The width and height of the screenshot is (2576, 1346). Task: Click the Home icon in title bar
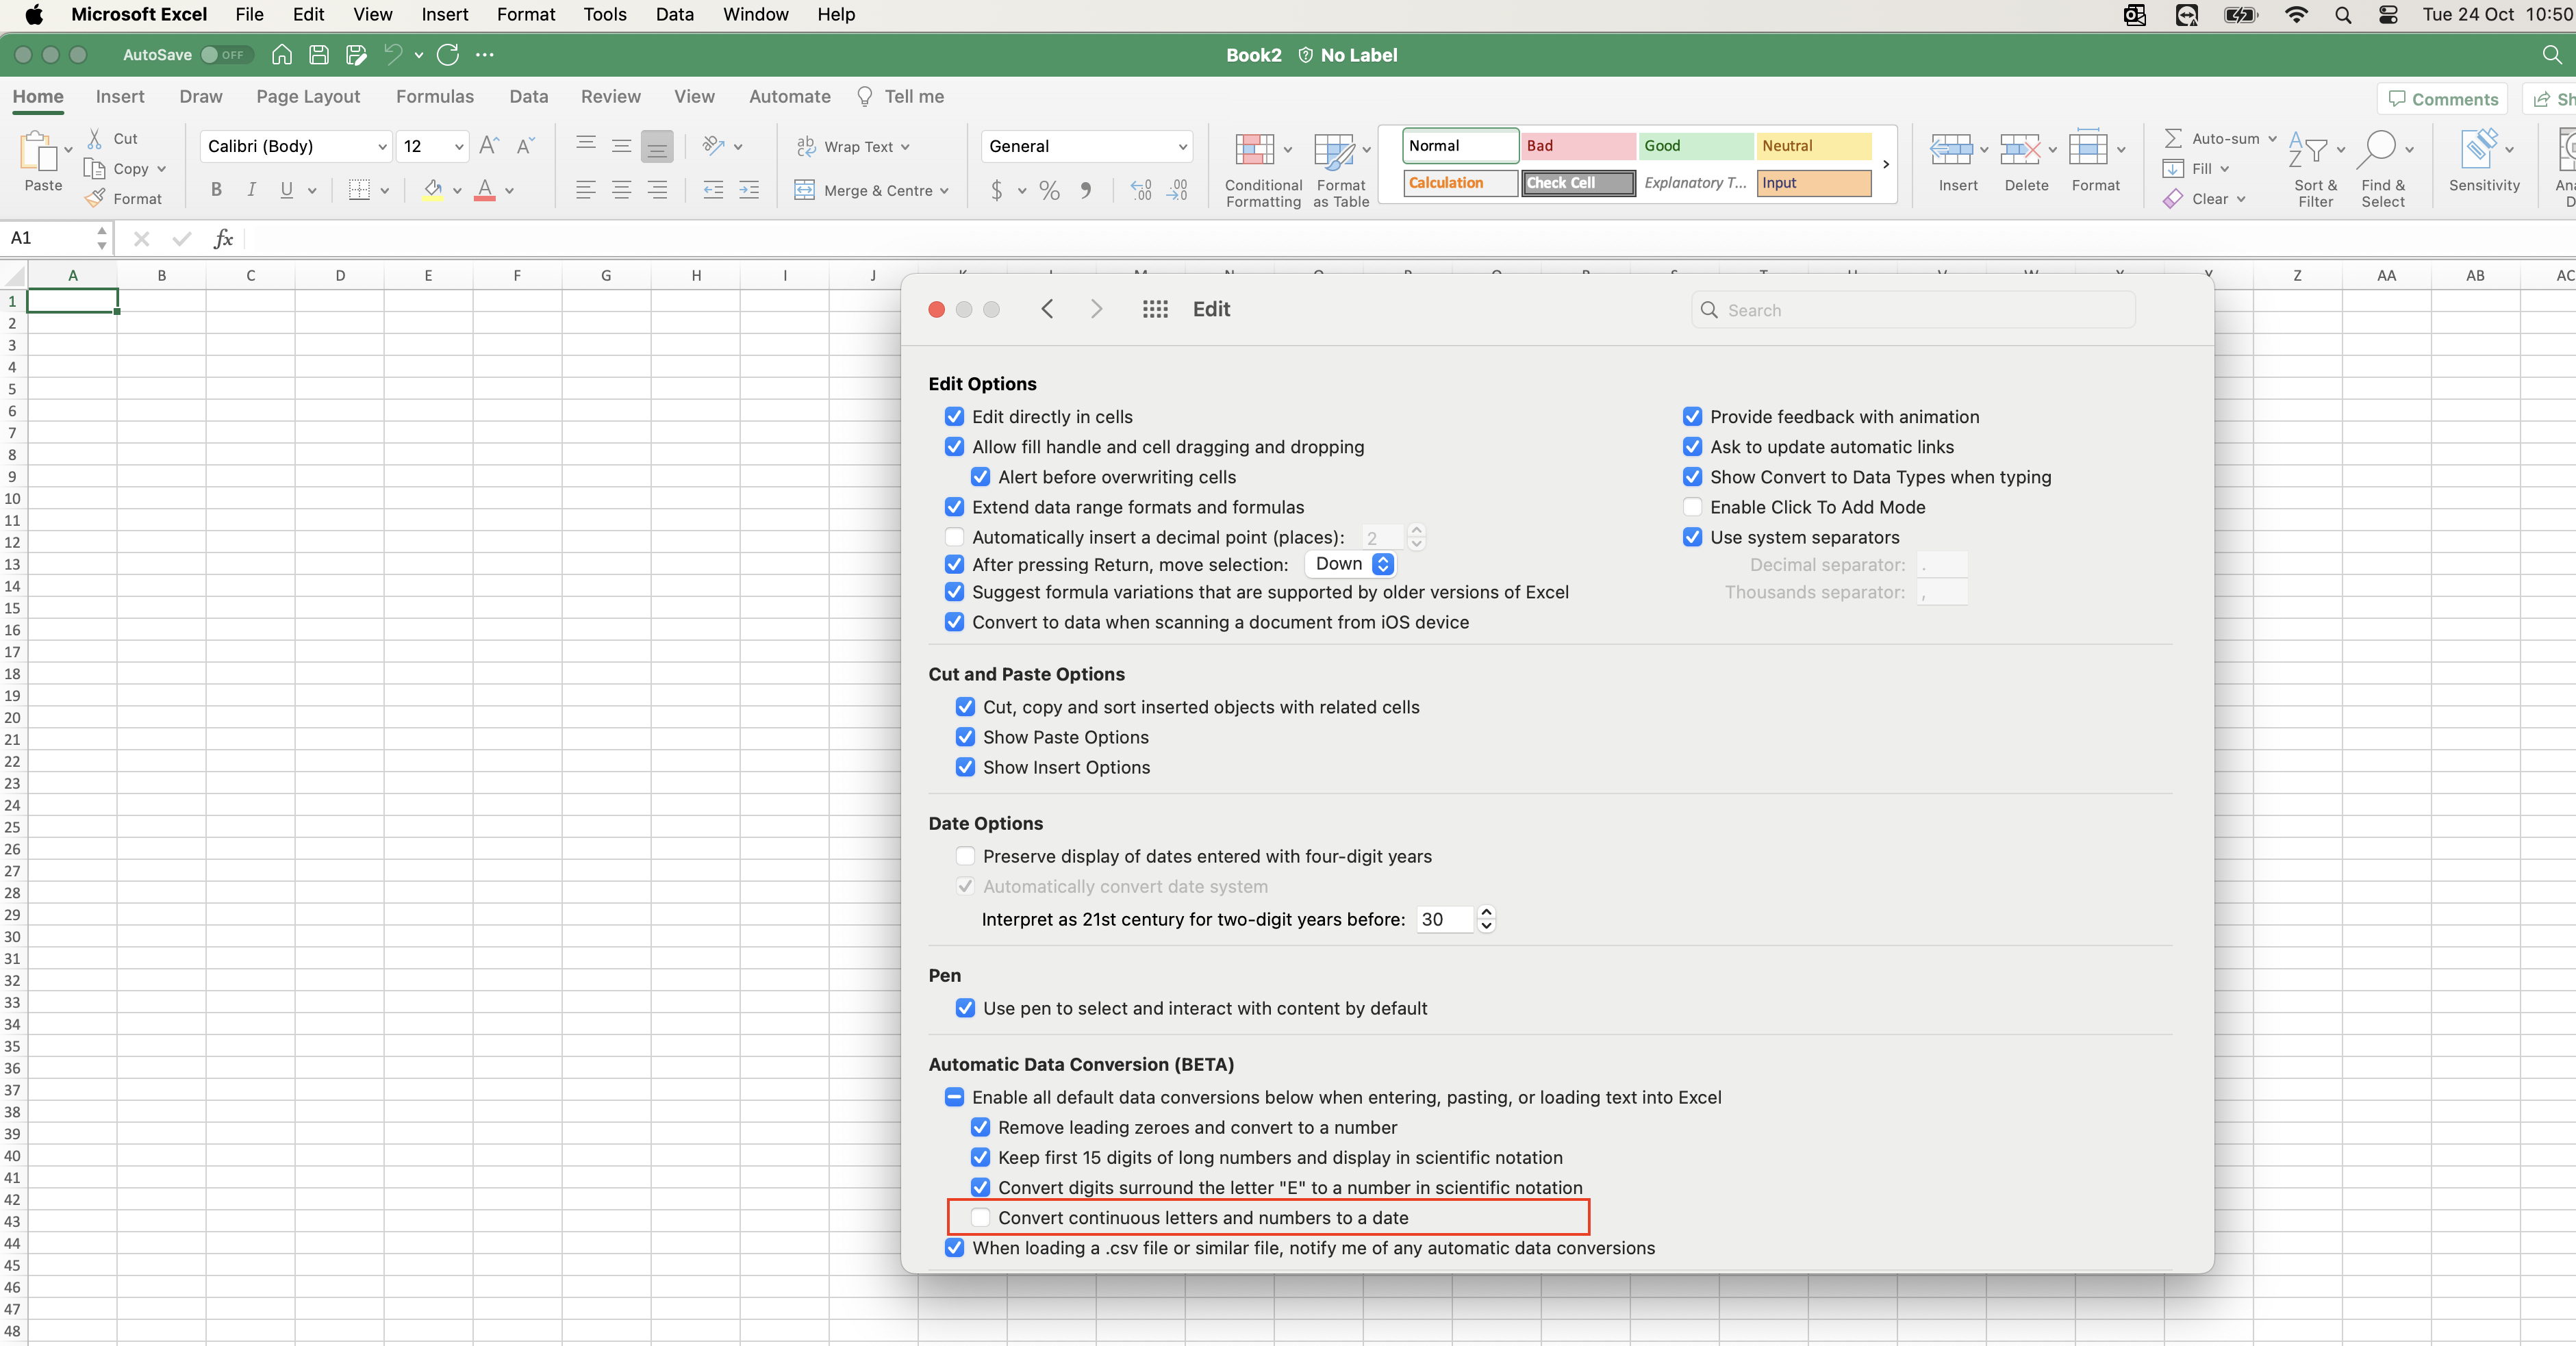click(x=282, y=55)
